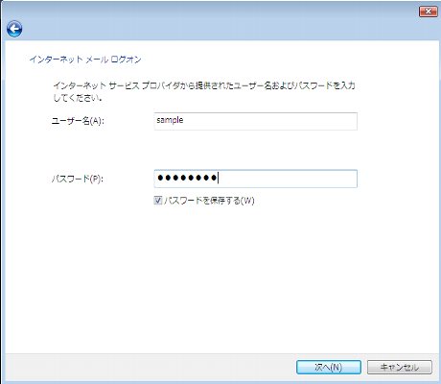The height and width of the screenshot is (384, 441).
Task: Focus the ユーザー名 input field
Action: click(255, 121)
